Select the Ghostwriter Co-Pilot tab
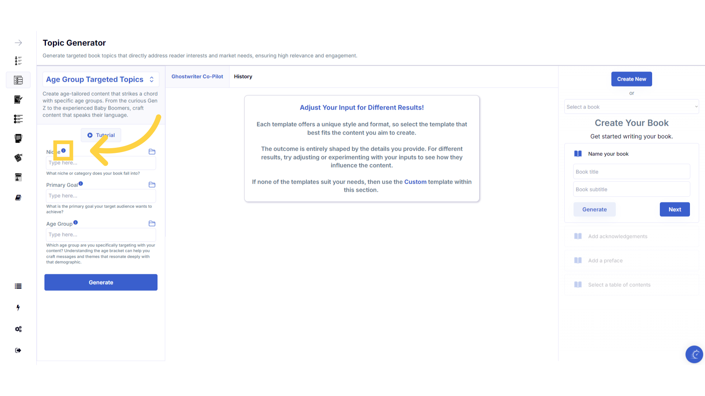This screenshot has width=705, height=396. click(197, 77)
